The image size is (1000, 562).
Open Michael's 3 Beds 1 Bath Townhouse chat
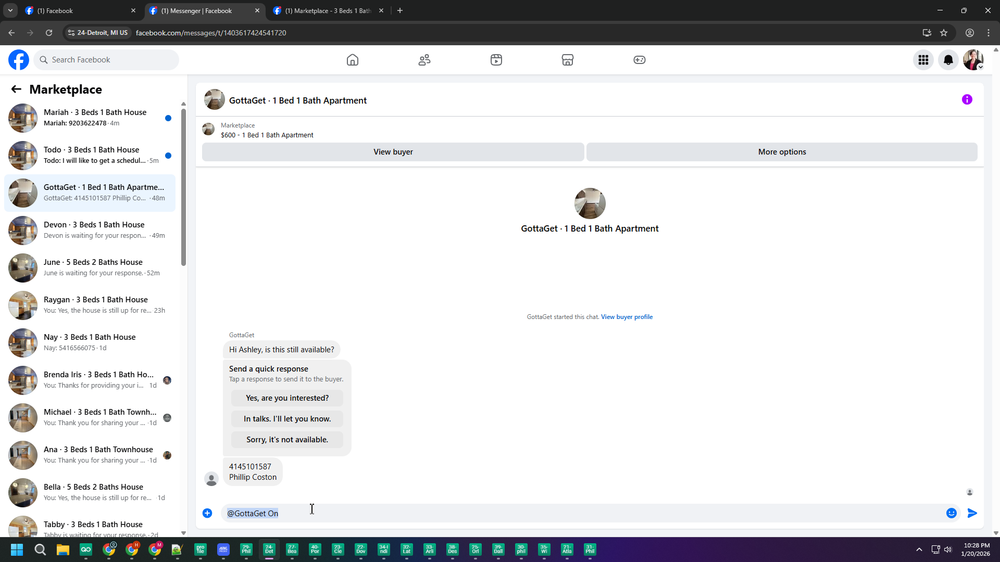point(90,418)
